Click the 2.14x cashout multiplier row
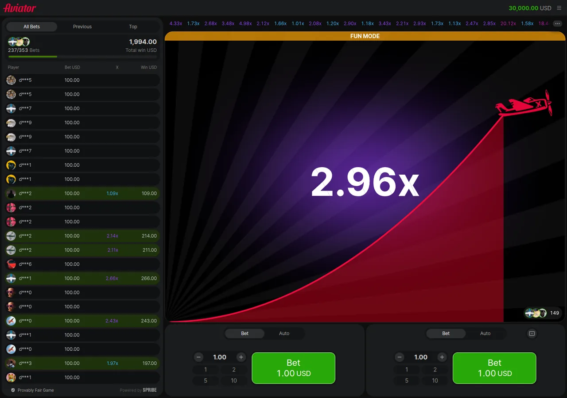Viewport: 567px width, 398px height. (82, 236)
